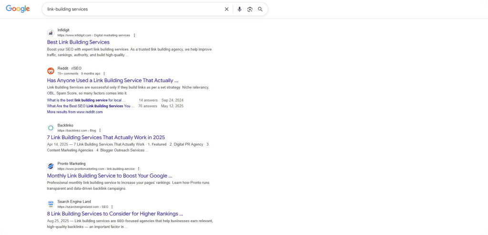Screen dimensions: 488x235
Task: Open the three-dot menu for Search Engine Land result
Action: pos(112,207)
